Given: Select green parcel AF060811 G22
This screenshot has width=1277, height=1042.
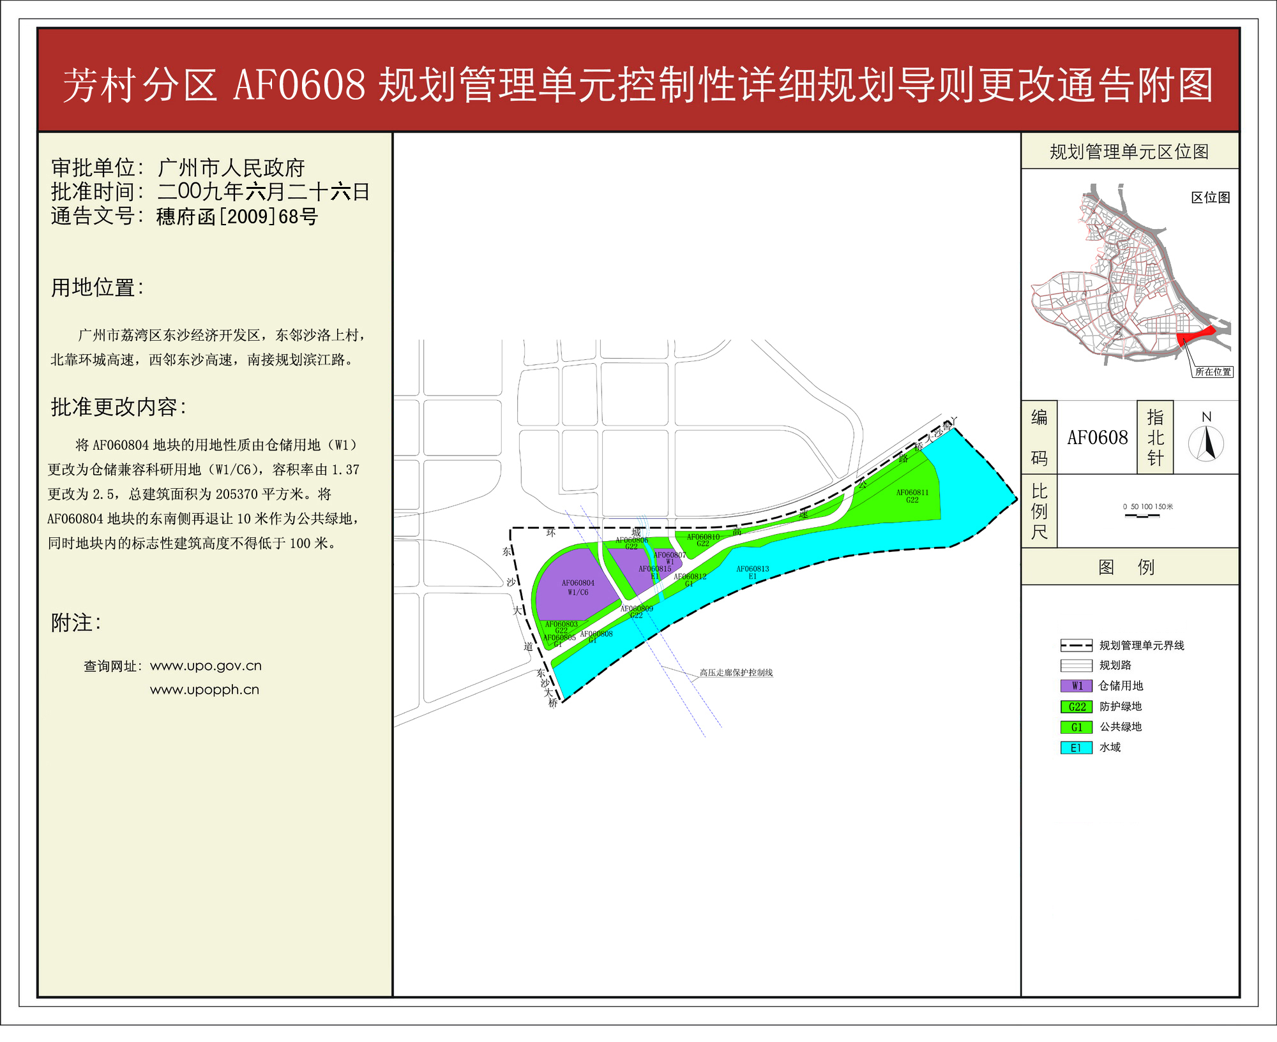Looking at the screenshot, I should click(x=912, y=496).
